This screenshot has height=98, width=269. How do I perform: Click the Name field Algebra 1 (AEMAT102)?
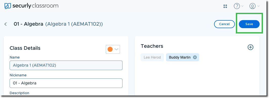[x=66, y=65]
